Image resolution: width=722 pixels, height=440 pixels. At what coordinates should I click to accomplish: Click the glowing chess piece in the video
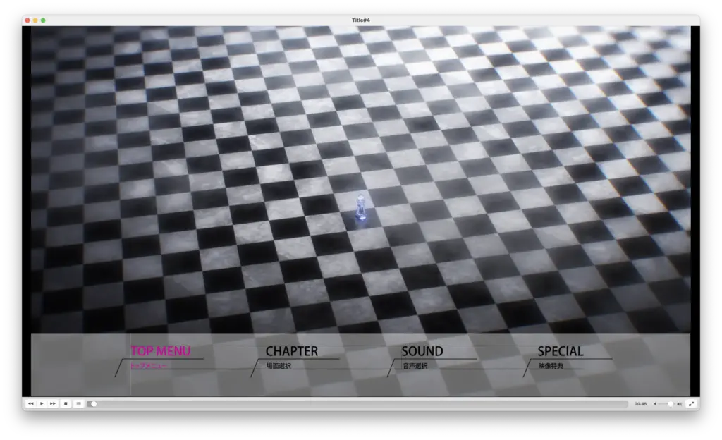click(x=362, y=207)
